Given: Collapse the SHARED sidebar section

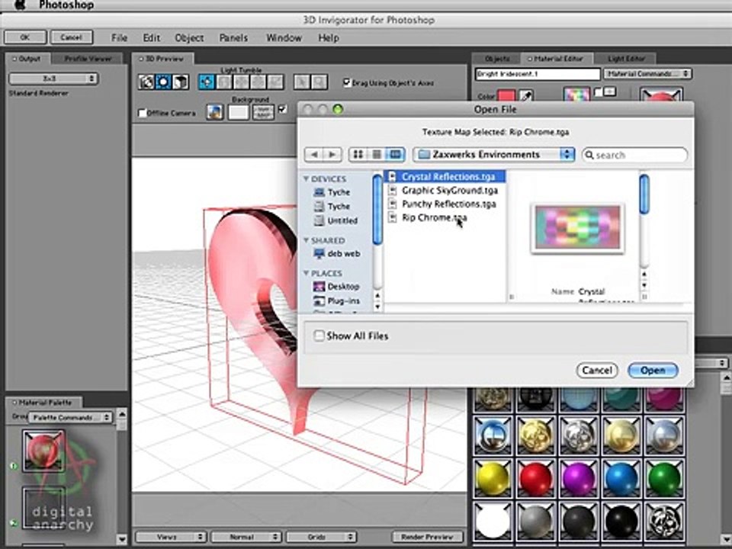Looking at the screenshot, I should click(x=307, y=240).
